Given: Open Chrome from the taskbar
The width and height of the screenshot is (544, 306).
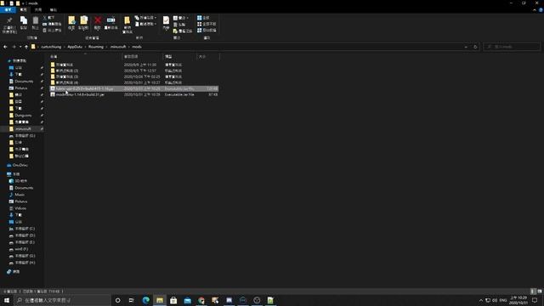Looking at the screenshot, I should coord(201,300).
